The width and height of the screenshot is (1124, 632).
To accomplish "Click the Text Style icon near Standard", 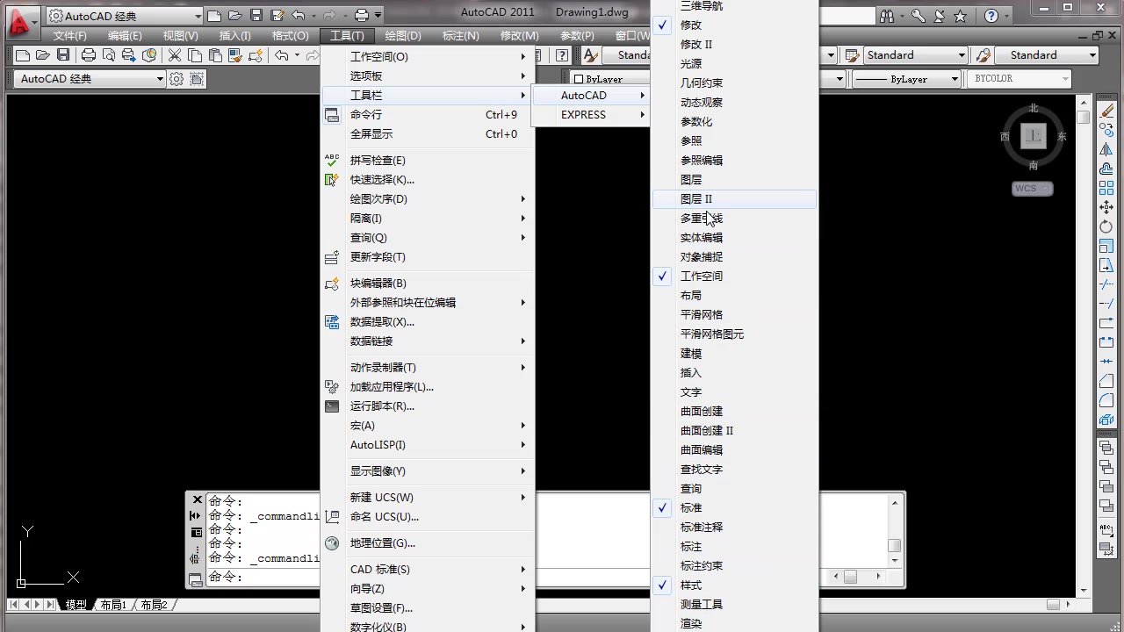I will (x=590, y=55).
